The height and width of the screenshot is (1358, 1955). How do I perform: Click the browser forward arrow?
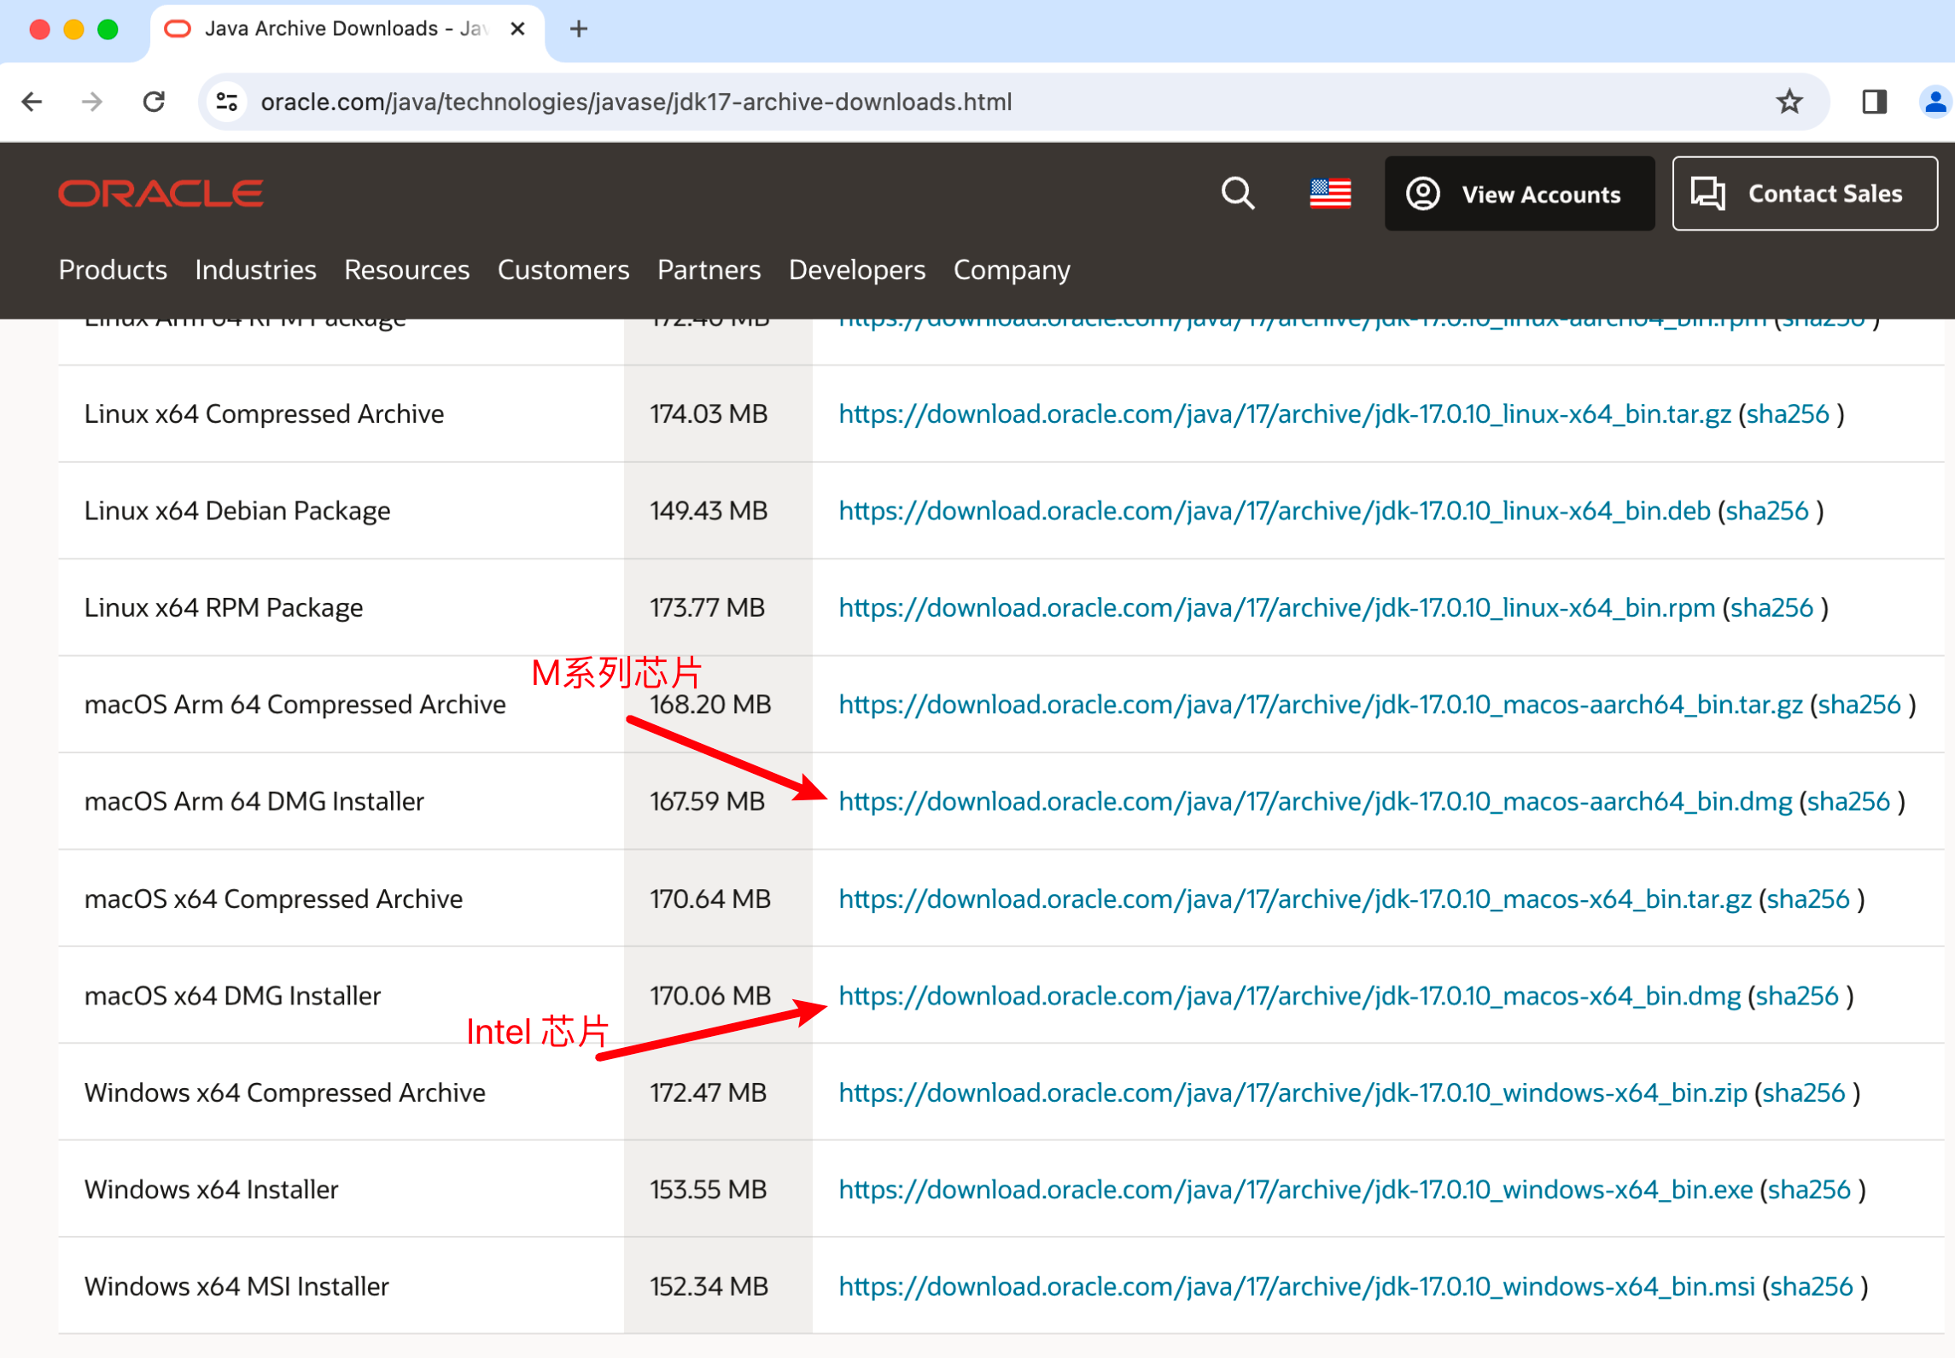click(x=92, y=102)
